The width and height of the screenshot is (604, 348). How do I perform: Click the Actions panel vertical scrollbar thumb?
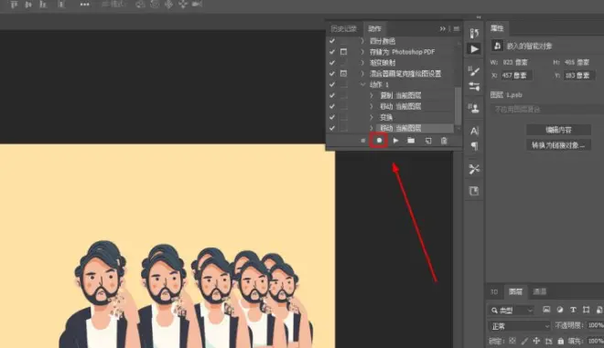tap(458, 106)
